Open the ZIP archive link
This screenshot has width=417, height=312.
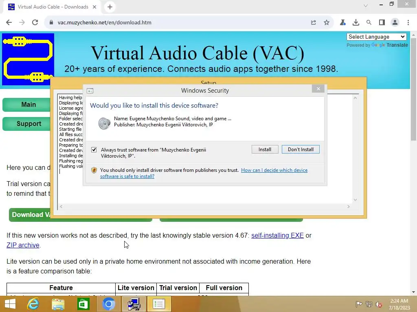point(23,245)
